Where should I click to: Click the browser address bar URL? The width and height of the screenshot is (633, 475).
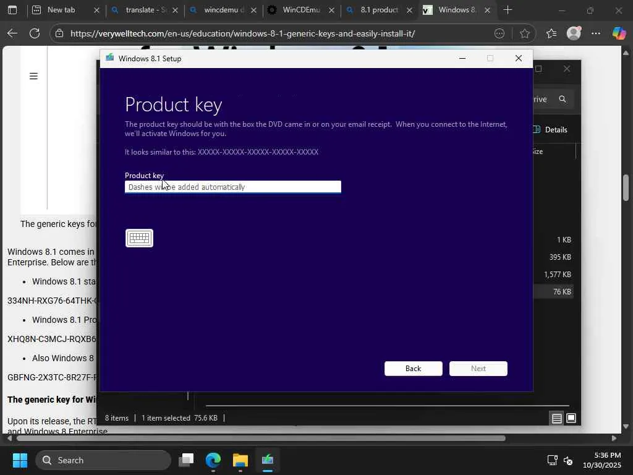242,33
